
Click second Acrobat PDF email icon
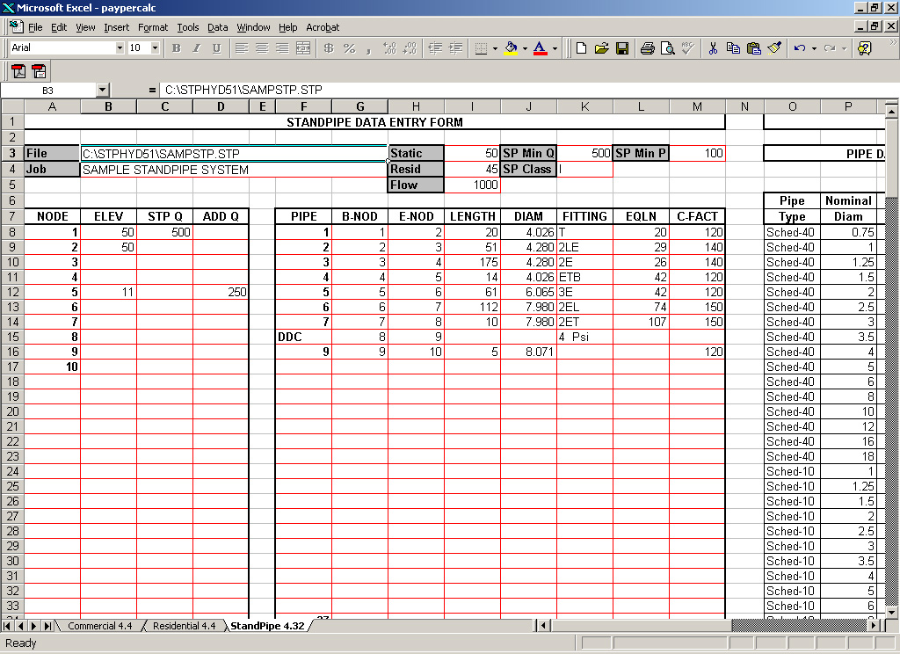39,71
